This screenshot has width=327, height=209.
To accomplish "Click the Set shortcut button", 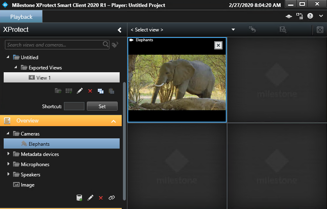I will click(x=102, y=106).
